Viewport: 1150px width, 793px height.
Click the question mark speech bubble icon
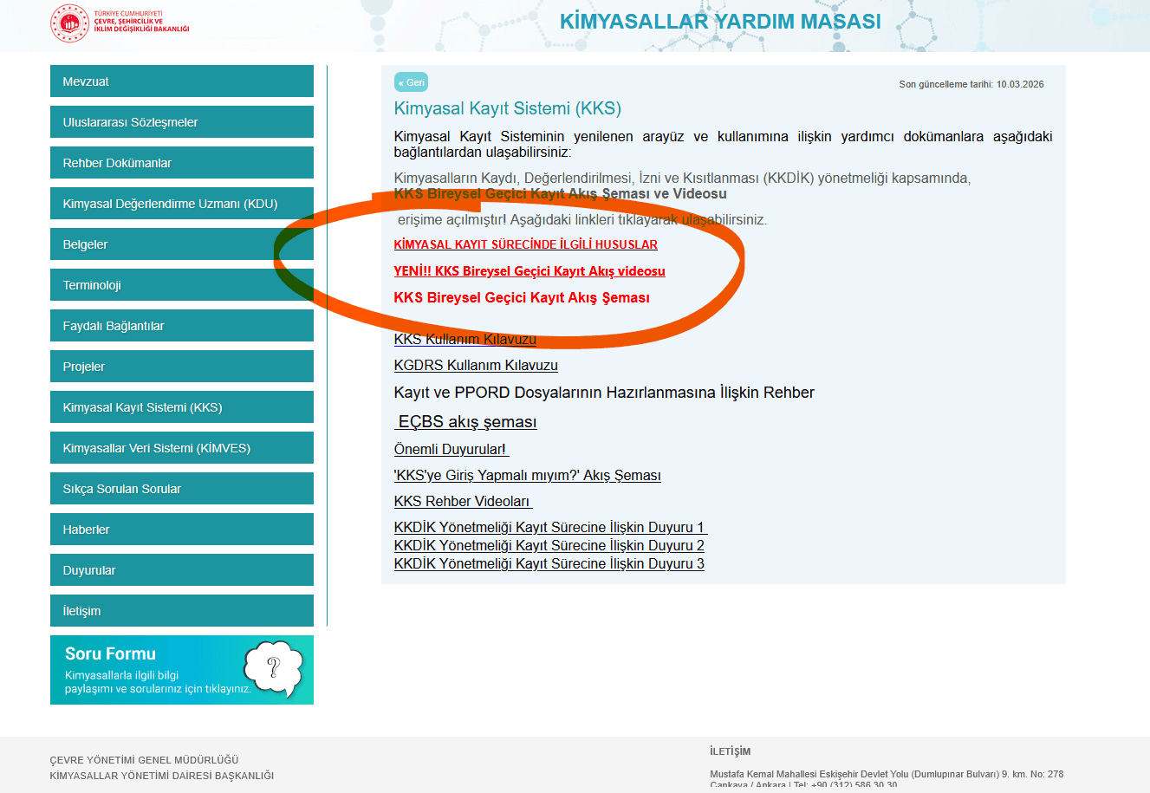[x=275, y=668]
